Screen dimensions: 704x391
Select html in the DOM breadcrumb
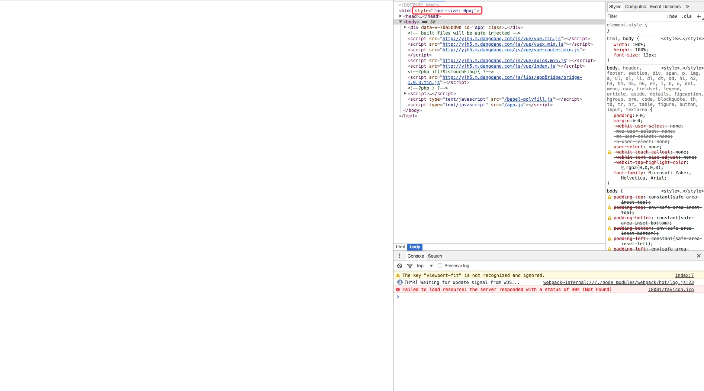401,247
